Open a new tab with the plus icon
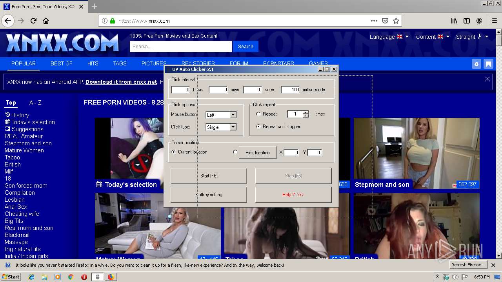502x282 pixels. click(94, 6)
